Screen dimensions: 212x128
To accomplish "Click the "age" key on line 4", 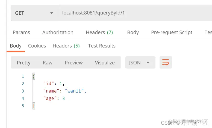I will point(50,99).
